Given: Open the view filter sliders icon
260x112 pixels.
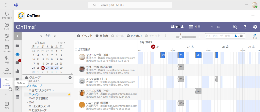Looking at the screenshot, I should (x=218, y=27).
